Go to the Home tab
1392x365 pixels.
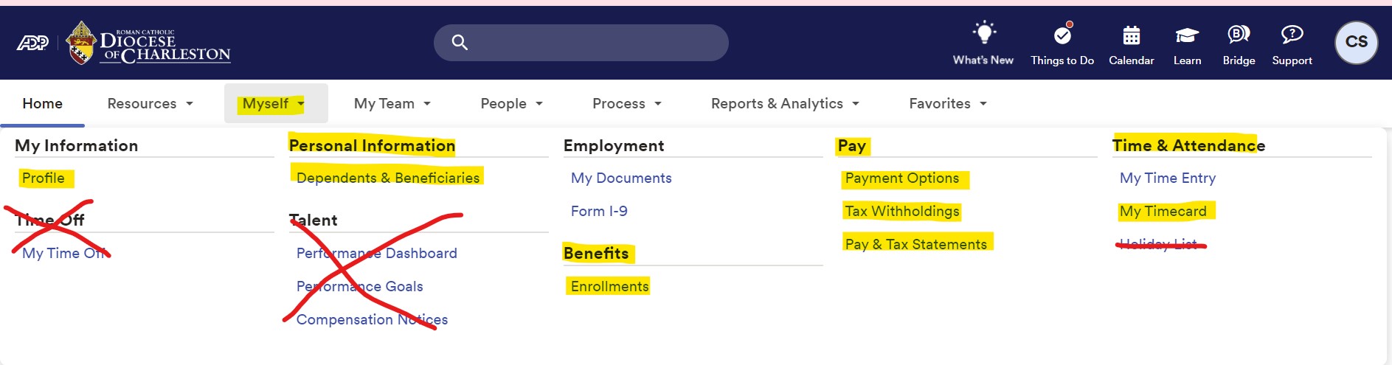coord(42,103)
